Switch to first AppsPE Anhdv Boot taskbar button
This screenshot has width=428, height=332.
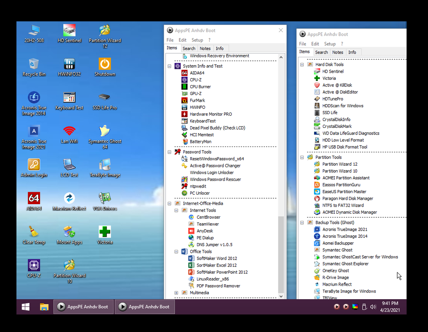(84, 307)
